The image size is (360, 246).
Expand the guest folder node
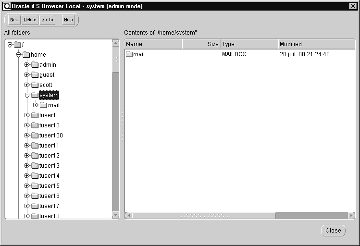click(x=27, y=75)
